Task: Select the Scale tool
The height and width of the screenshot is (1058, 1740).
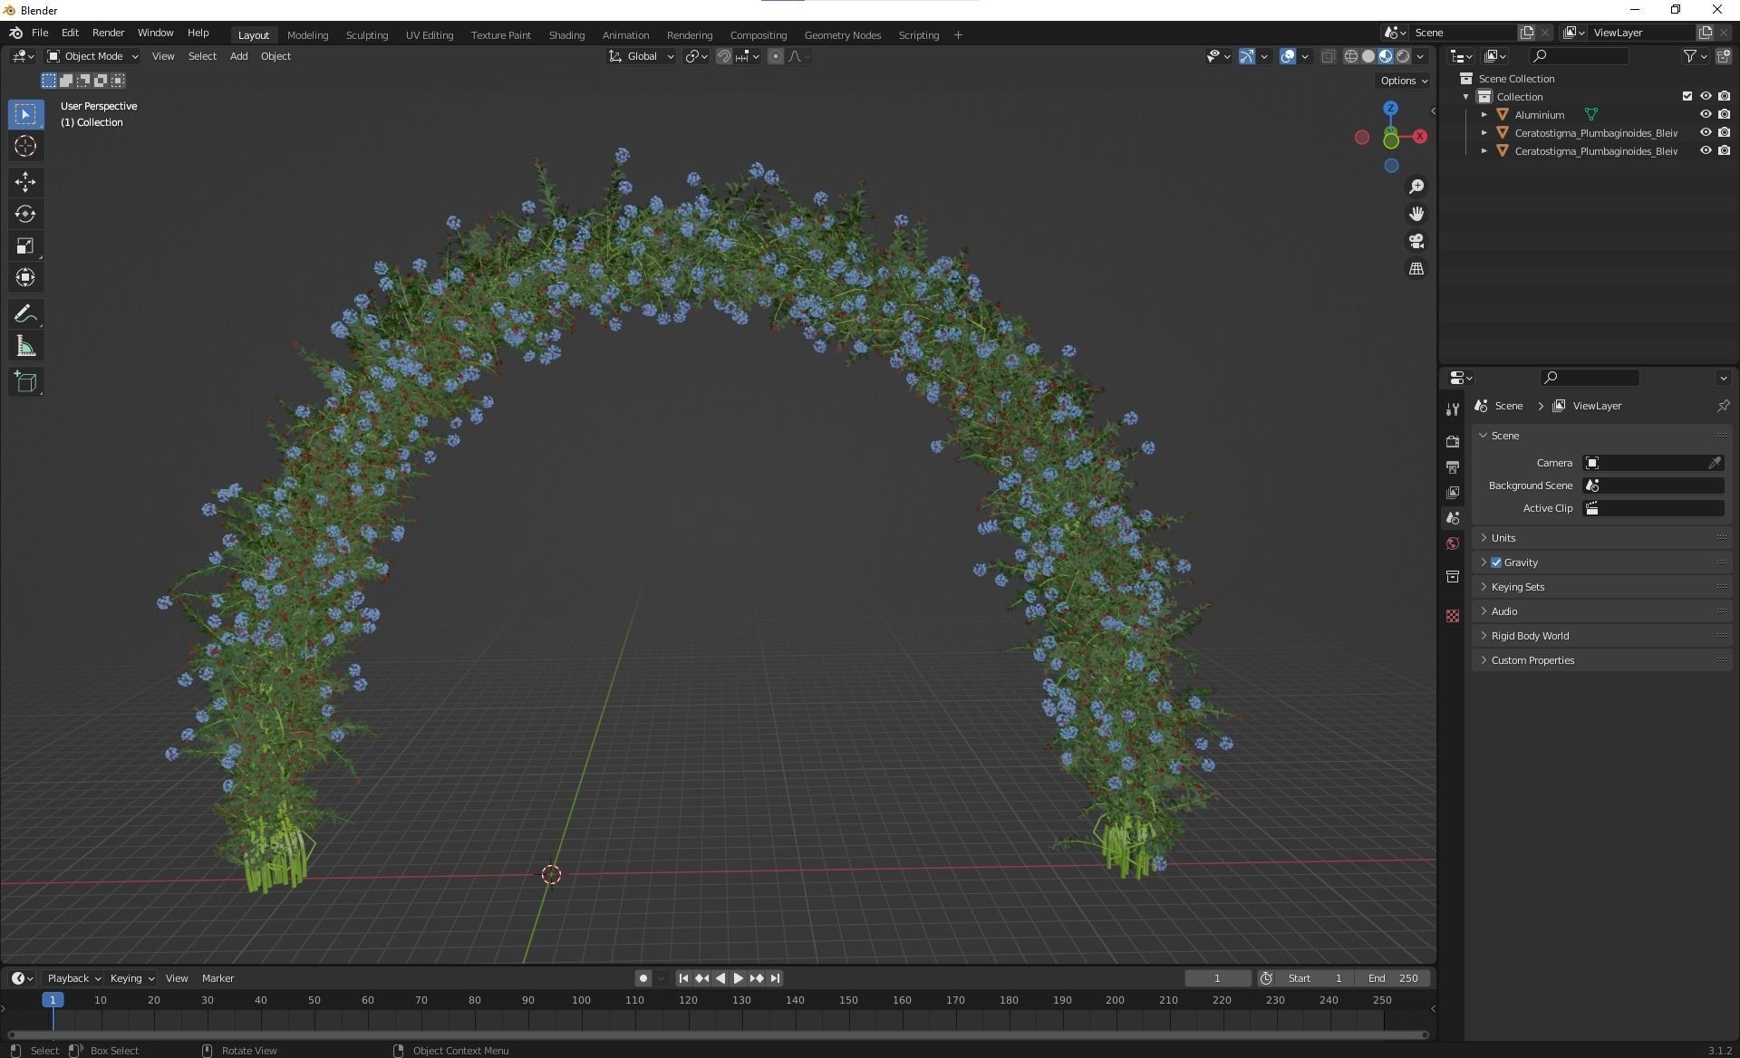Action: tap(25, 245)
